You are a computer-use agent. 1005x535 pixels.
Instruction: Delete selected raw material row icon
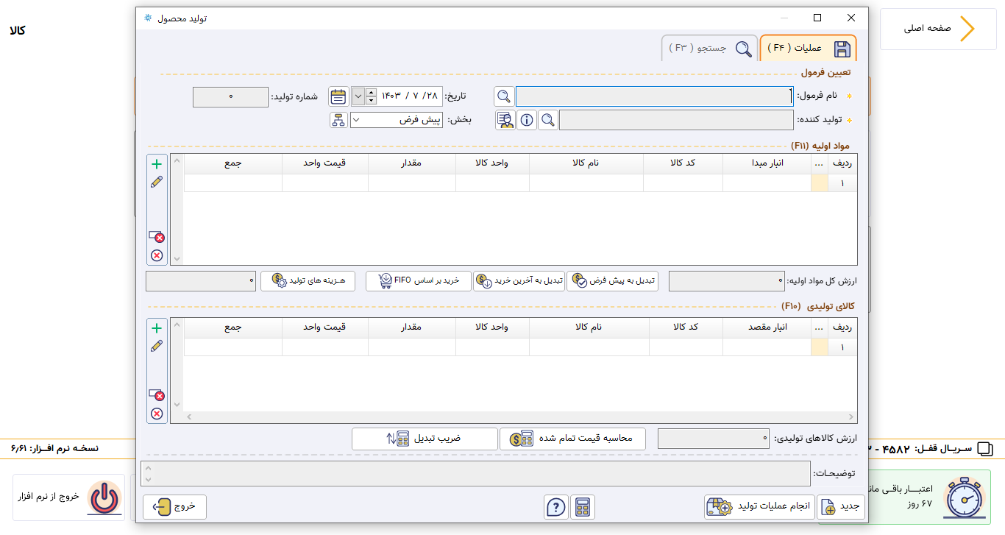click(157, 237)
